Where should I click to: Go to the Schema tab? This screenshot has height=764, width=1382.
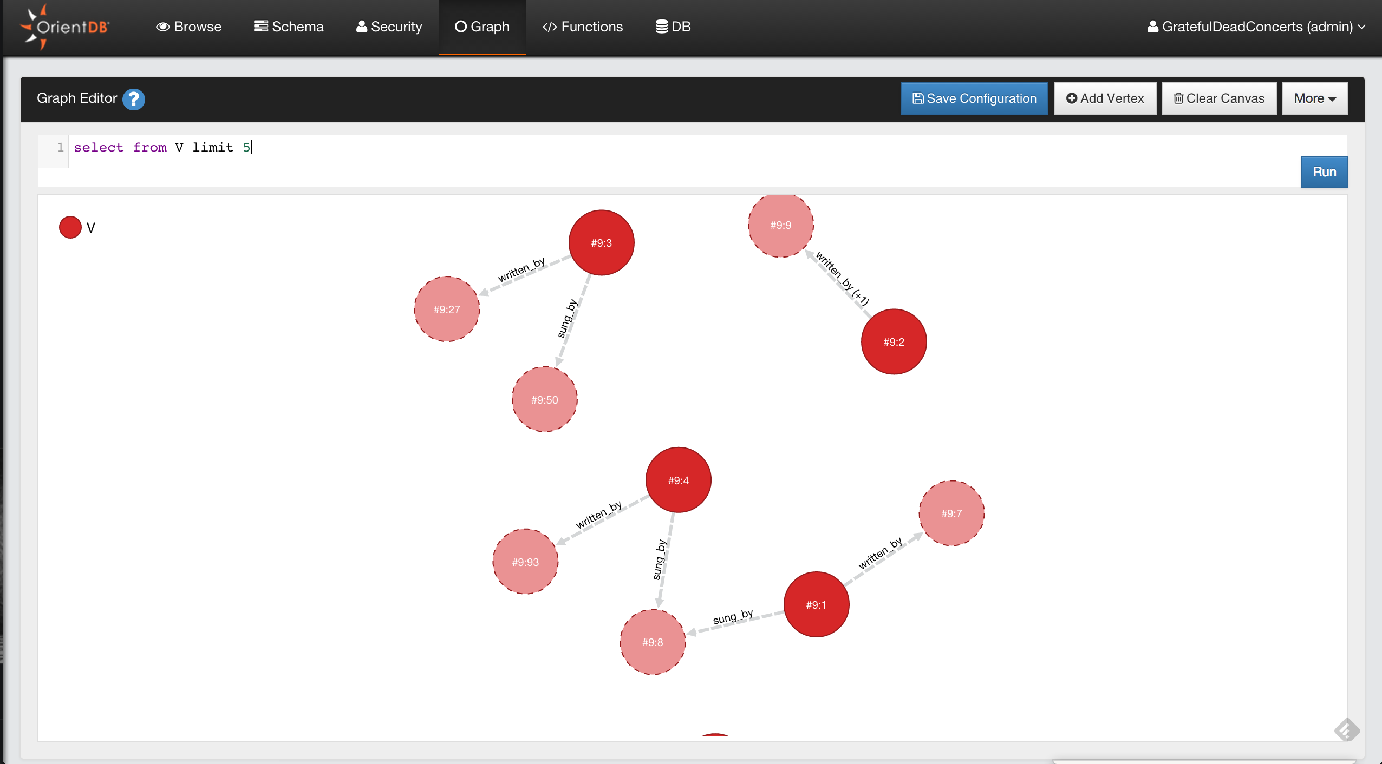289,27
